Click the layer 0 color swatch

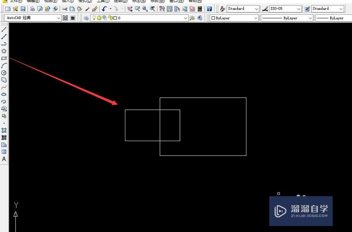[116, 18]
